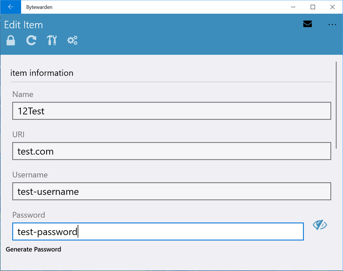Image resolution: width=343 pixels, height=271 pixels.
Task: Minimize the Bytewarden window
Action: [x=293, y=7]
